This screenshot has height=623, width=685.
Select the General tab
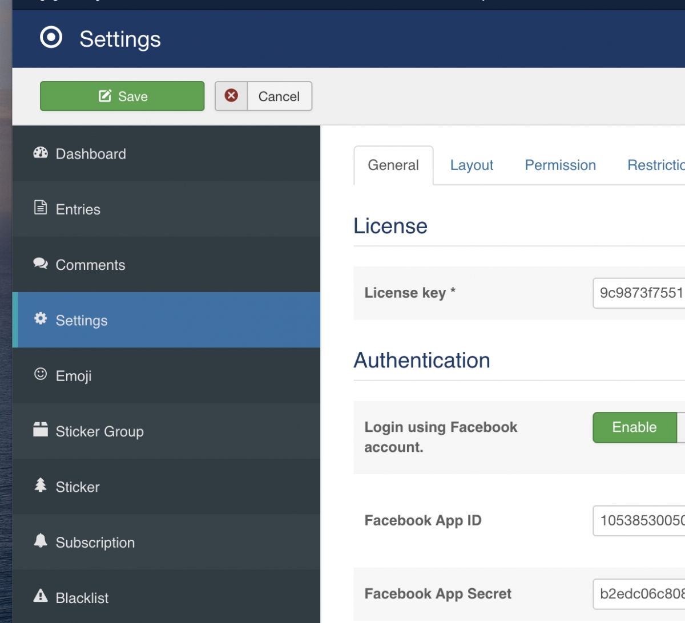393,165
